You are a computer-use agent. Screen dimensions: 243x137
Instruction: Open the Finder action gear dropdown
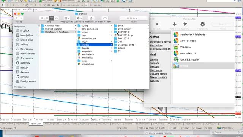pyautogui.click(x=79, y=18)
